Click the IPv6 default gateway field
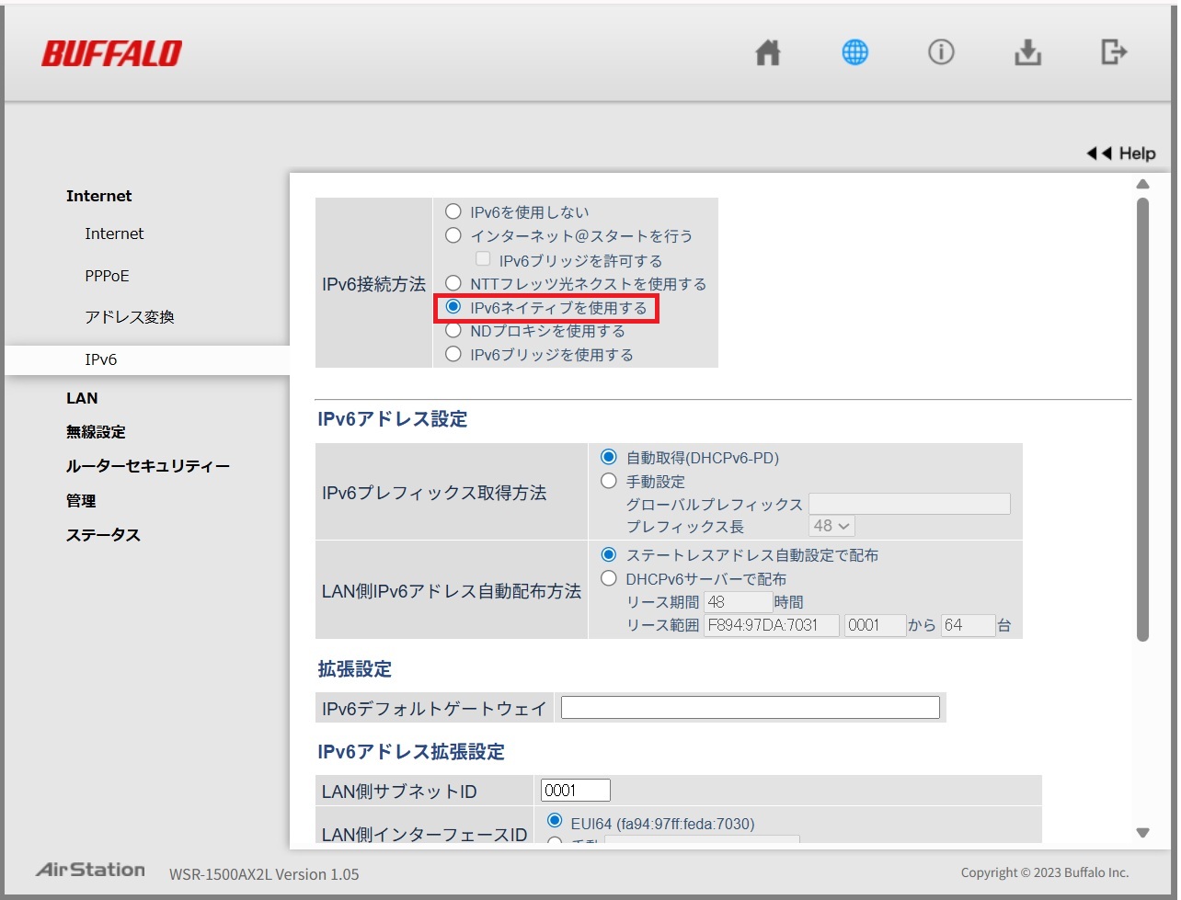This screenshot has height=900, width=1181. tap(751, 707)
